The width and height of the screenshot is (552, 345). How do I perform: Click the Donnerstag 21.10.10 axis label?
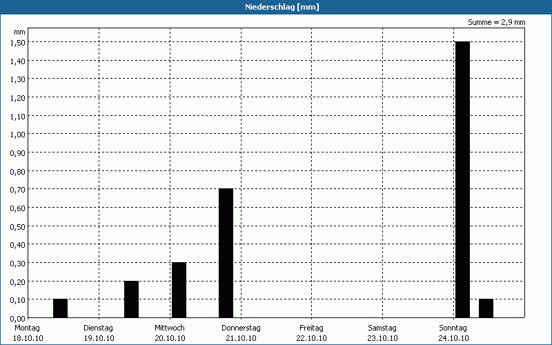point(241,333)
